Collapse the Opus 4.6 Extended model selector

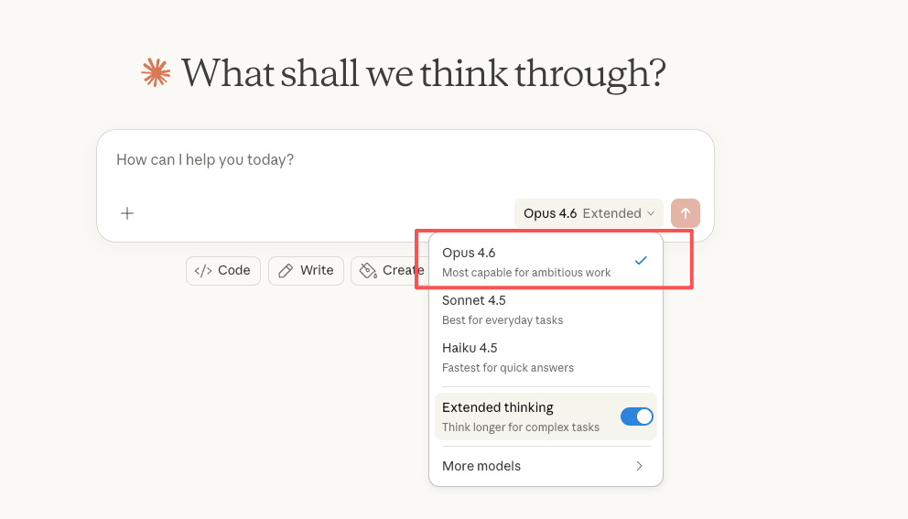[587, 213]
